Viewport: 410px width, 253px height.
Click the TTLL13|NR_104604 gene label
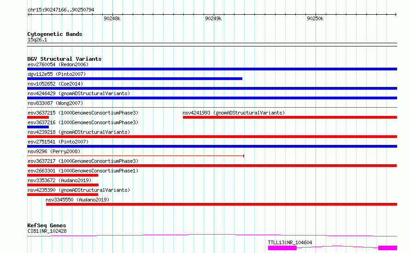click(x=290, y=242)
